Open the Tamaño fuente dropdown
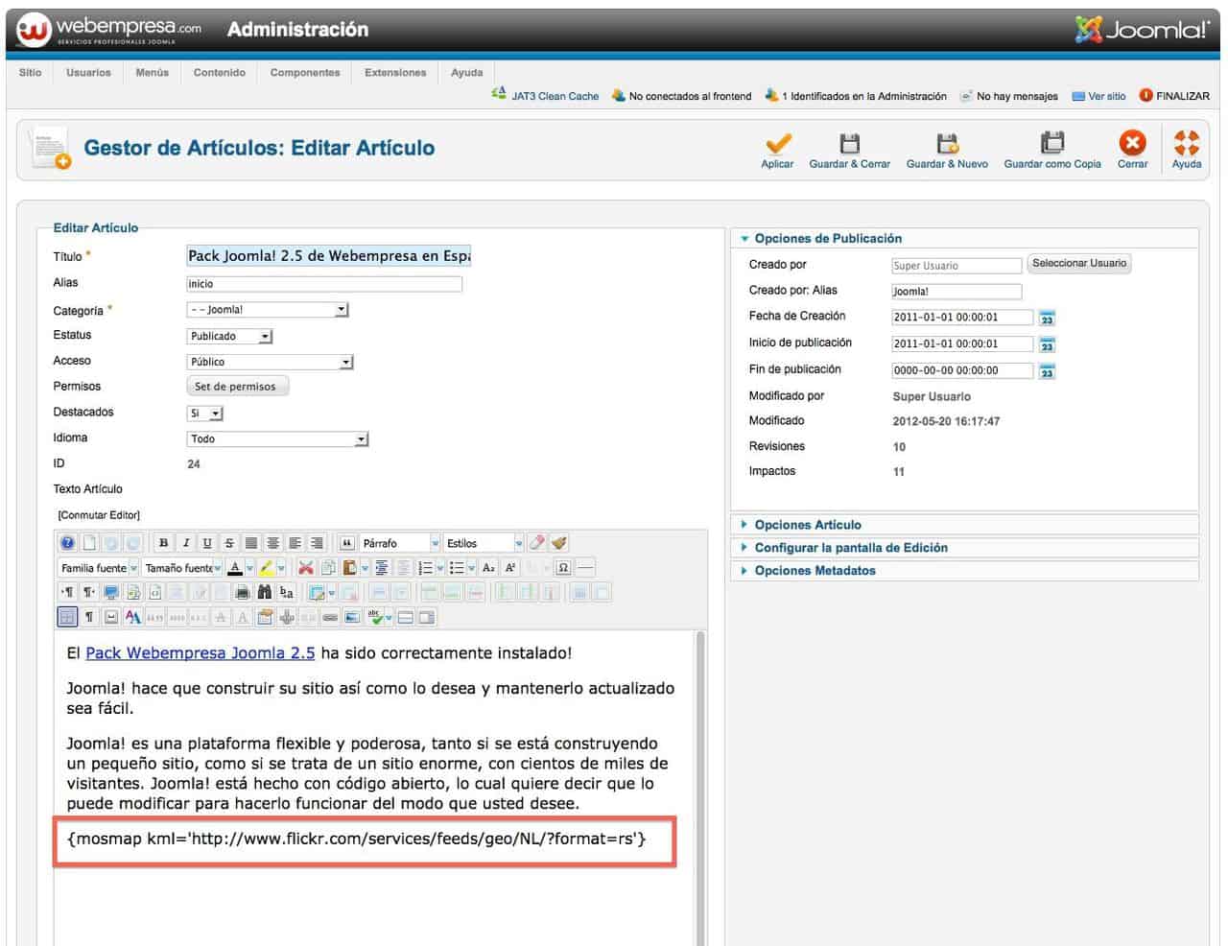Screen dimensions: 1228x946 pos(182,568)
